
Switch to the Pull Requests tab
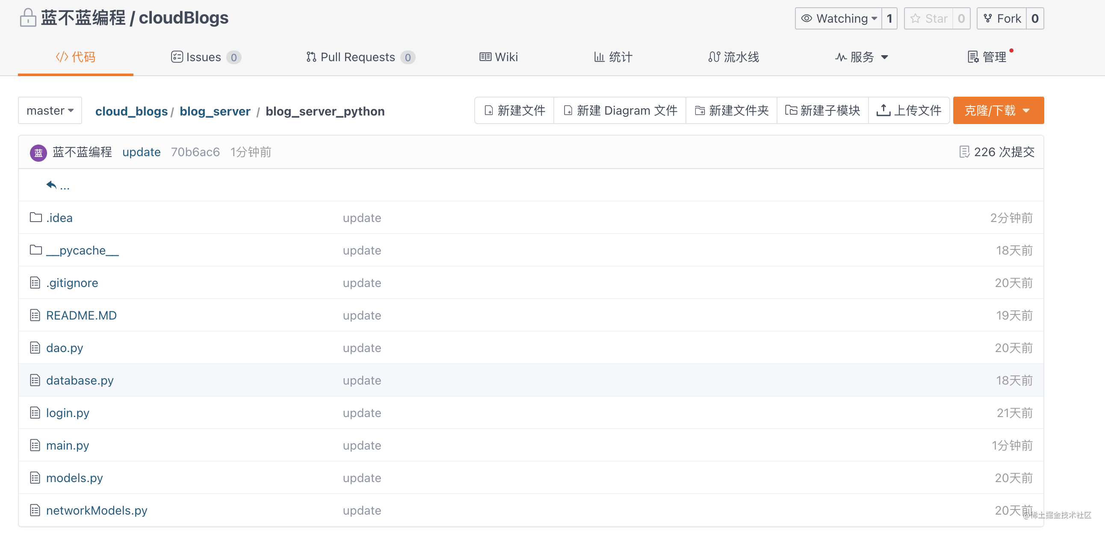click(360, 57)
